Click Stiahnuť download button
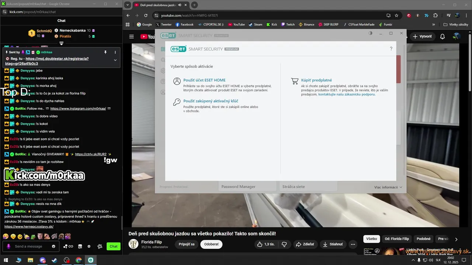 pos(333,244)
